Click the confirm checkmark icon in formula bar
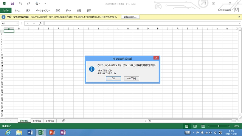The image size is (242, 136). tap(34, 23)
